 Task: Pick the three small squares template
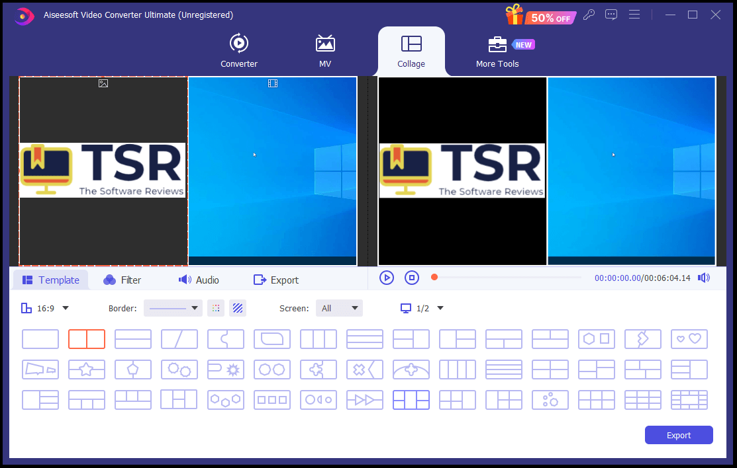tap(271, 400)
